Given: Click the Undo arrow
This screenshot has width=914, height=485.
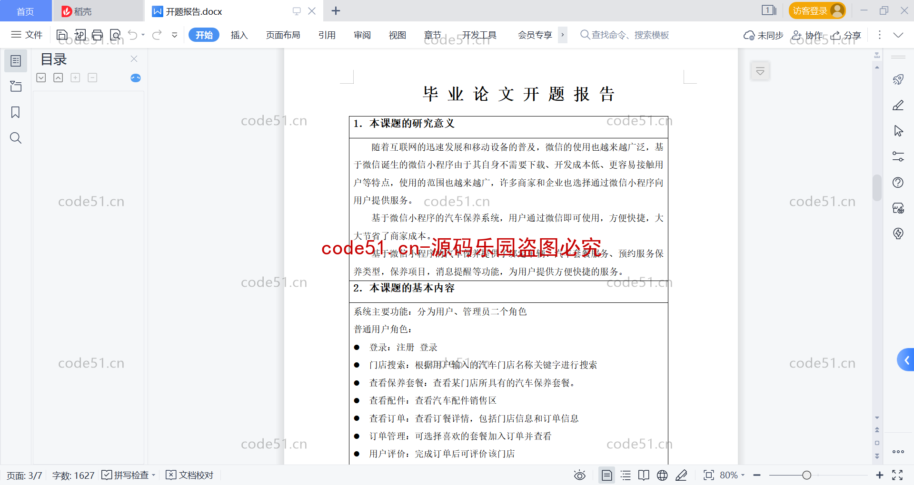Looking at the screenshot, I should pyautogui.click(x=133, y=35).
